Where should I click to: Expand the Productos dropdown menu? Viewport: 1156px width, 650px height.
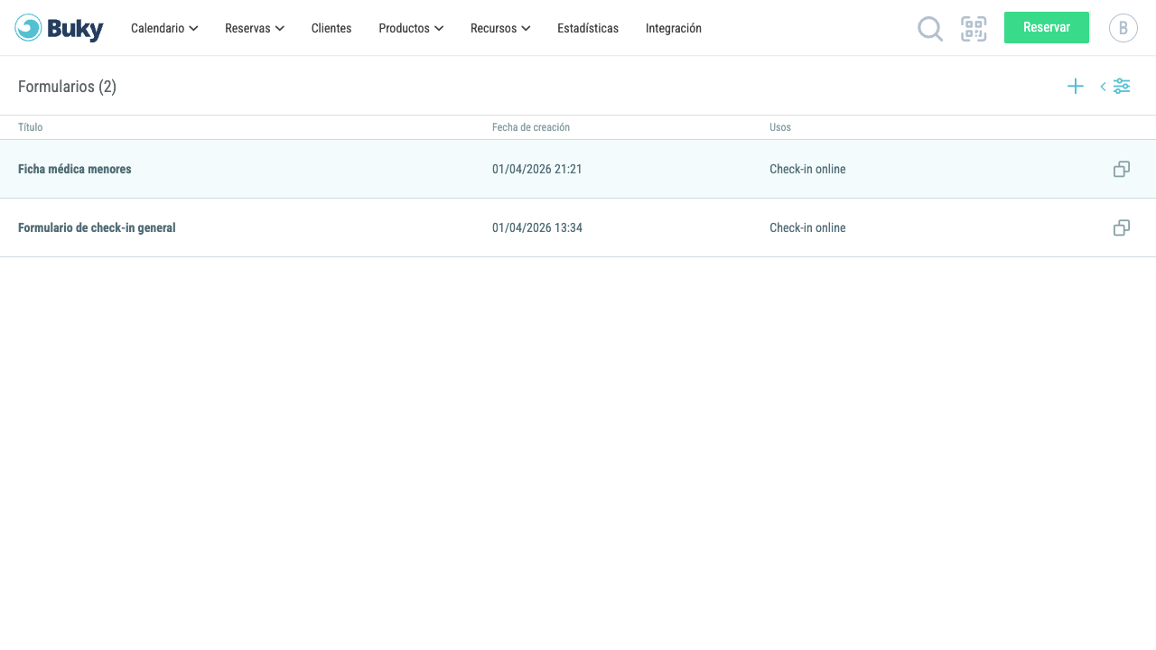click(411, 28)
